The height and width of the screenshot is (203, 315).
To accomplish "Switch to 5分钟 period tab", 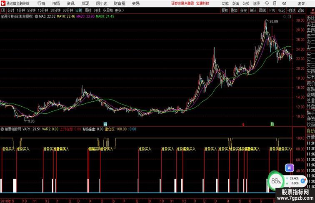I will 31,10.
